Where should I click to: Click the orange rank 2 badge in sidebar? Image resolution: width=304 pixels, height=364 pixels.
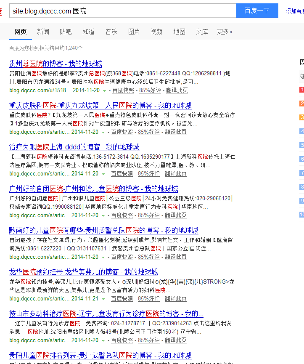301,103
